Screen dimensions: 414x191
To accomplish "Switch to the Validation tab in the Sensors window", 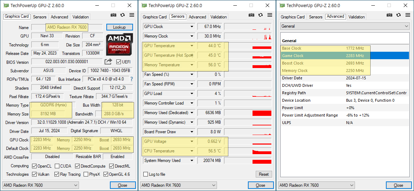I will coord(219,17).
